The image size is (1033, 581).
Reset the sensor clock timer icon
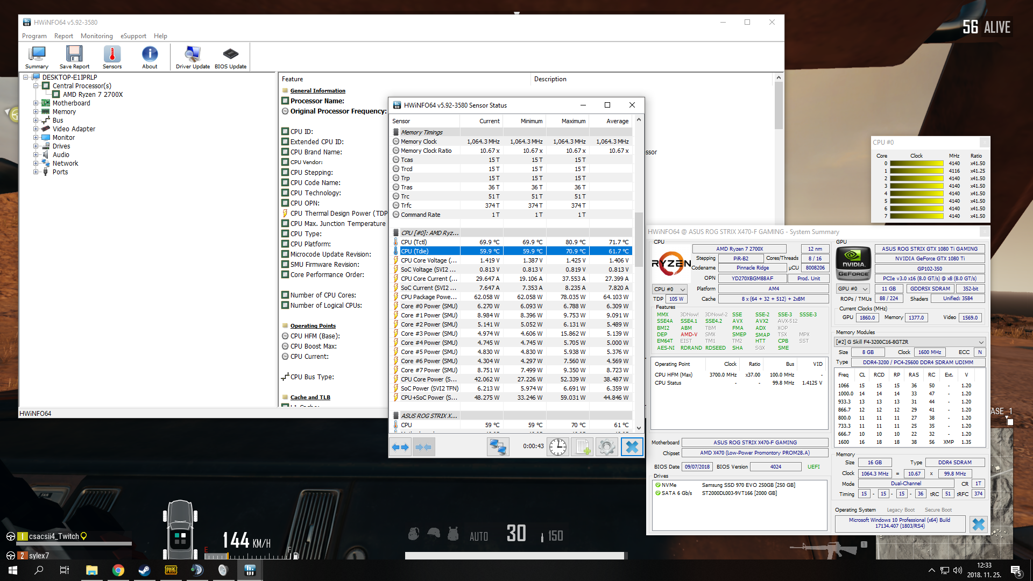558,447
